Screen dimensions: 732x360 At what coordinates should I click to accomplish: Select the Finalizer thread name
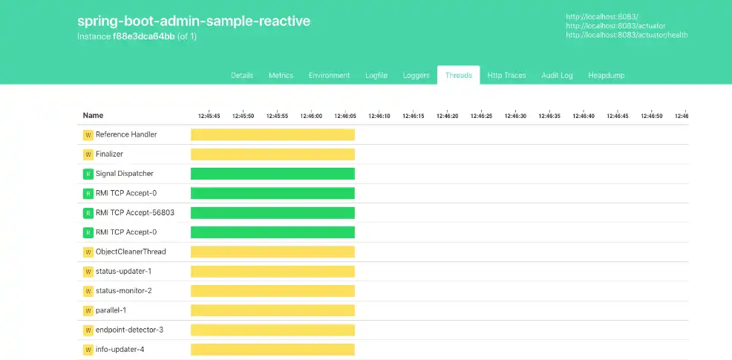click(109, 154)
